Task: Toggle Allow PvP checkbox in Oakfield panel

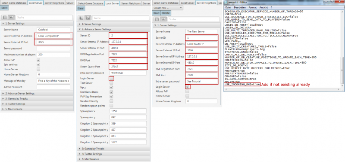Action: 38,60
